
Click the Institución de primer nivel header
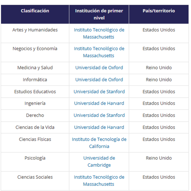(x=99, y=14)
